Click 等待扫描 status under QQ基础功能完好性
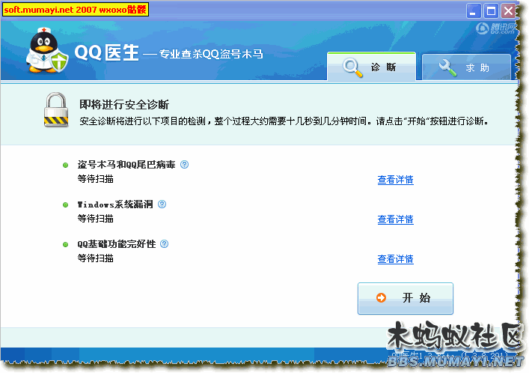The image size is (529, 373). [96, 258]
